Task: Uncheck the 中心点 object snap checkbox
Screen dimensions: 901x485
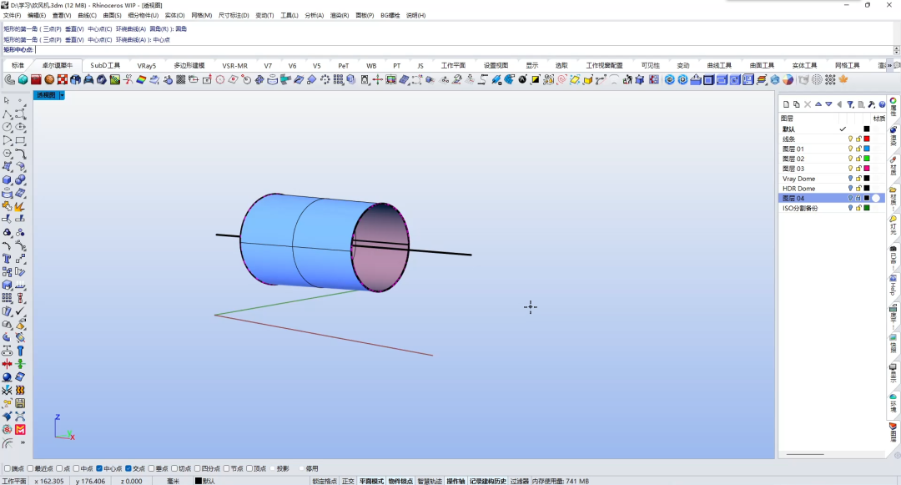Action: coord(100,469)
